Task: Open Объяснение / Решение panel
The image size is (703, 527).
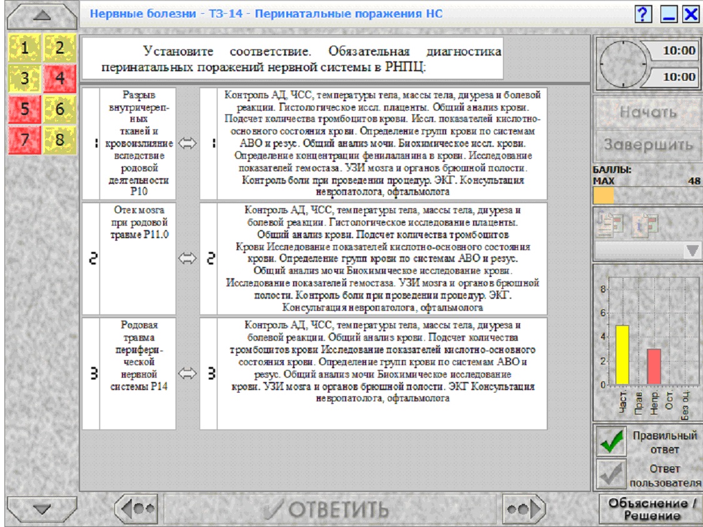Action: (x=651, y=509)
